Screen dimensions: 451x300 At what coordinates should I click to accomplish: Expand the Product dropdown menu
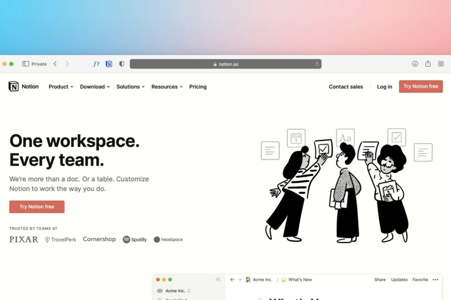(x=60, y=86)
